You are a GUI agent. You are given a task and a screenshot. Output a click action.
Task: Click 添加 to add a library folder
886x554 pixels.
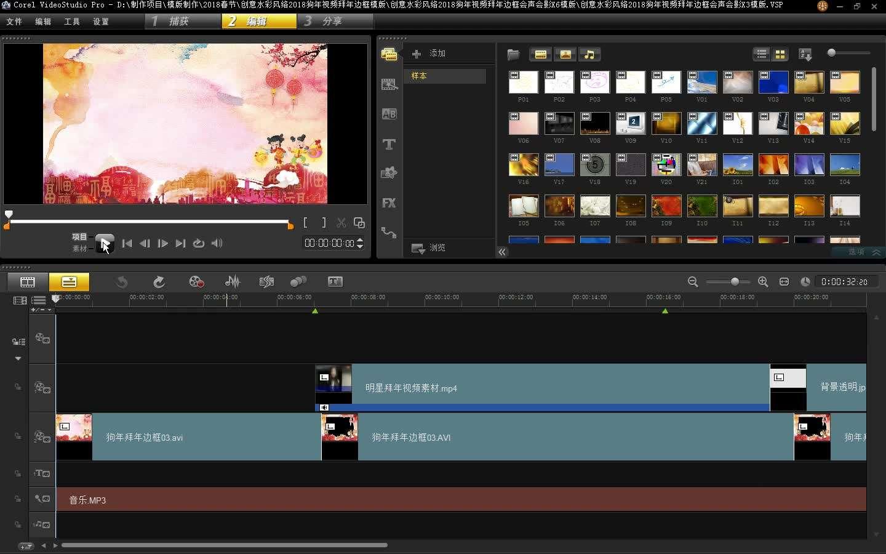(x=429, y=54)
